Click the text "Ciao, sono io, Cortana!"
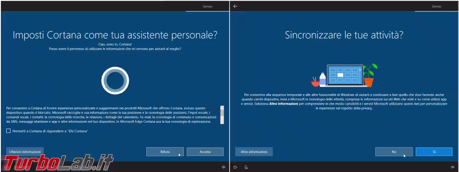 click(115, 44)
